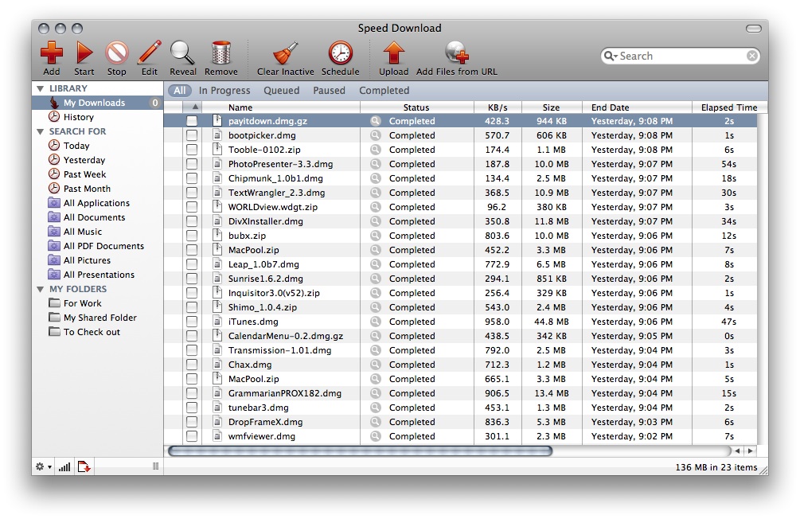Open History in the sidebar

click(79, 117)
